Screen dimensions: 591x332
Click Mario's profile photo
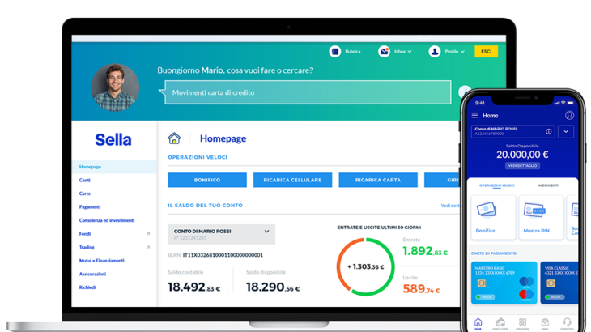click(x=115, y=87)
